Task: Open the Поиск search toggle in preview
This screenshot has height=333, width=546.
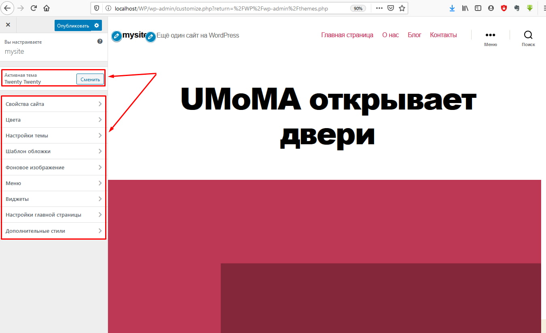Action: (x=528, y=39)
